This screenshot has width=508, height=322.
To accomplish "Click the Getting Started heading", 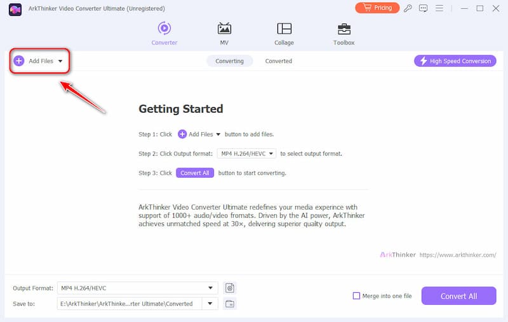I will coord(181,109).
